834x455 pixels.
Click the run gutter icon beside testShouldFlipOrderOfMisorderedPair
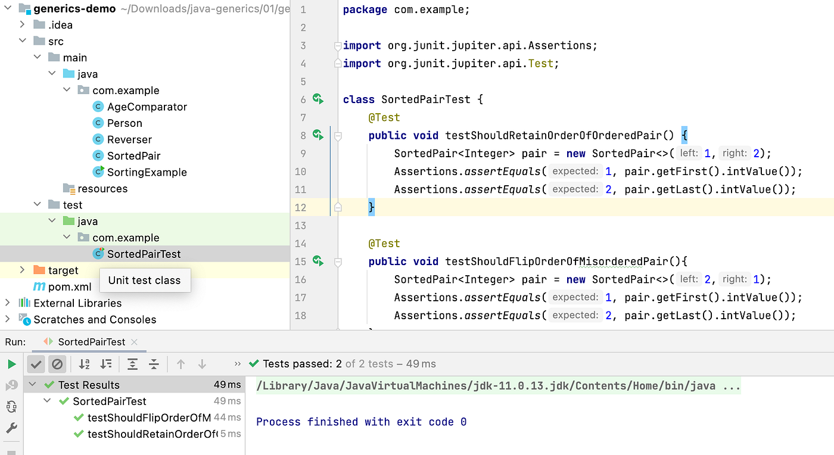pyautogui.click(x=318, y=261)
